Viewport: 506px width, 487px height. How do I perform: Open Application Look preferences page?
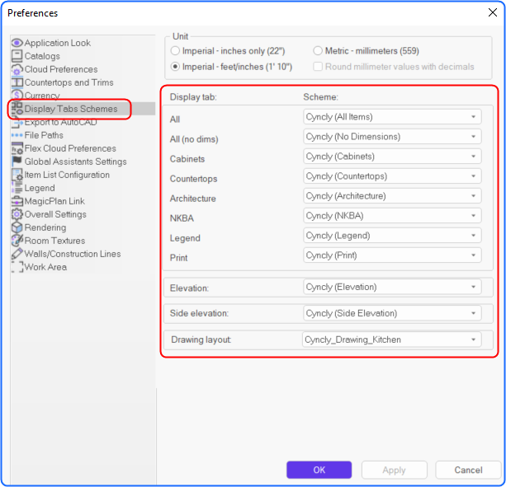(58, 43)
